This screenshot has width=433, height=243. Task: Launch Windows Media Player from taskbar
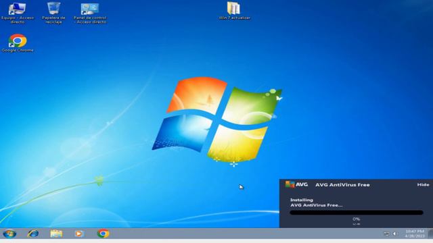coord(79,234)
